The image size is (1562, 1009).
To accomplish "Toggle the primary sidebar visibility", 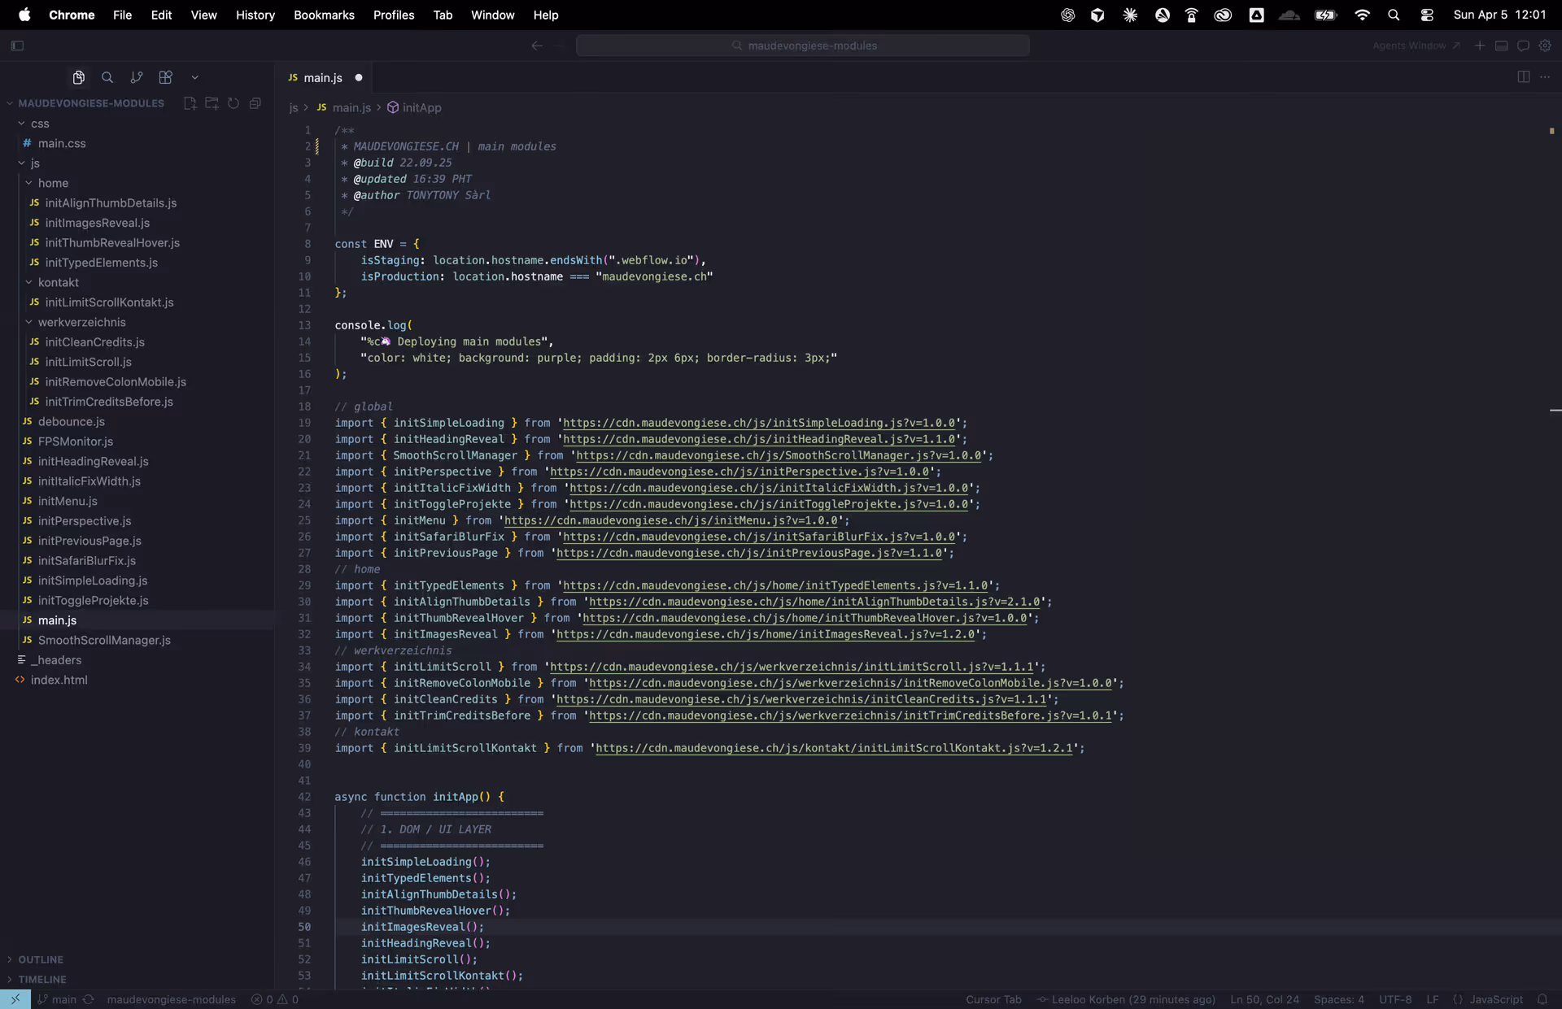I will pos(17,46).
